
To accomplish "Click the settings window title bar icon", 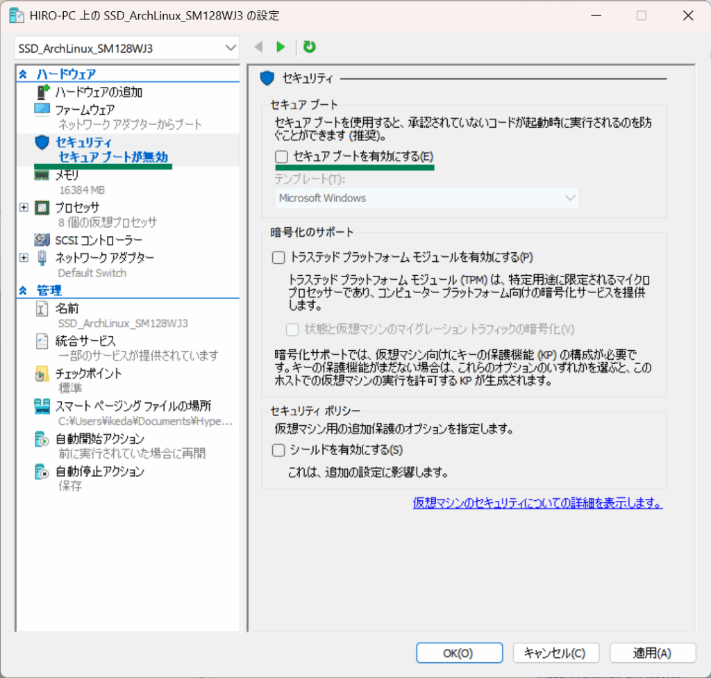I will [x=17, y=15].
